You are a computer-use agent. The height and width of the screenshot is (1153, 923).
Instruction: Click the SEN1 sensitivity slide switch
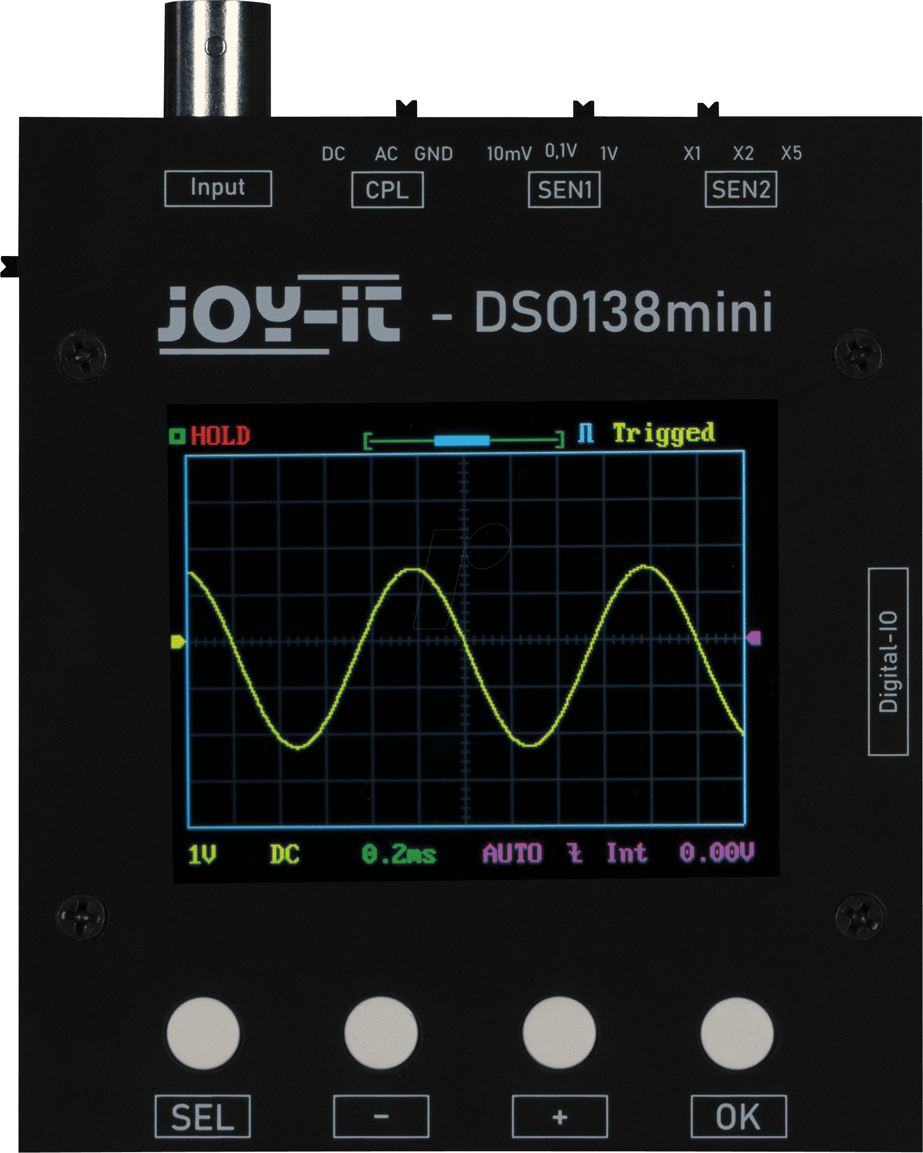(x=584, y=108)
